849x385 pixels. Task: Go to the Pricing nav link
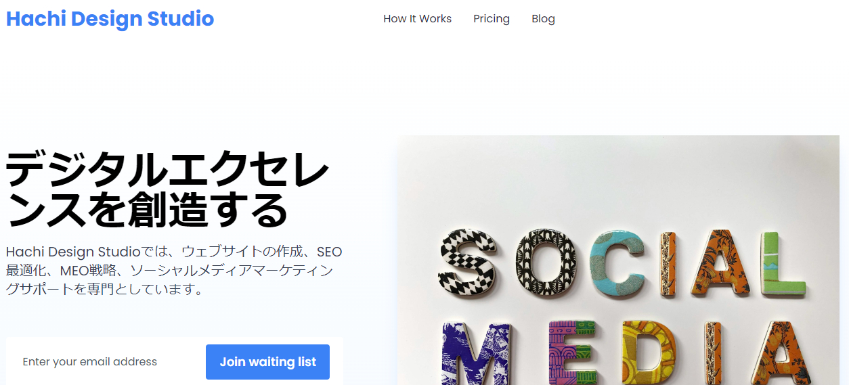(x=492, y=19)
